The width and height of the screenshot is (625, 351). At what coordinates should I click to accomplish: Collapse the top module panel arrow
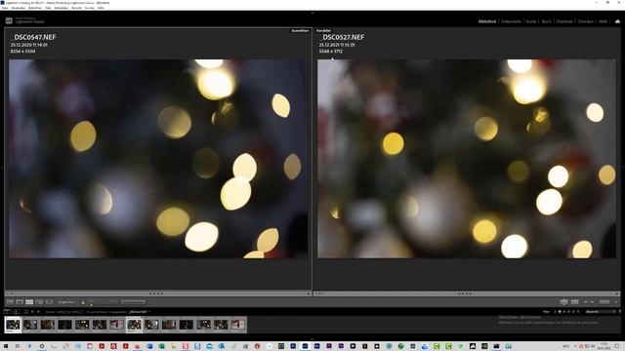(x=312, y=13)
